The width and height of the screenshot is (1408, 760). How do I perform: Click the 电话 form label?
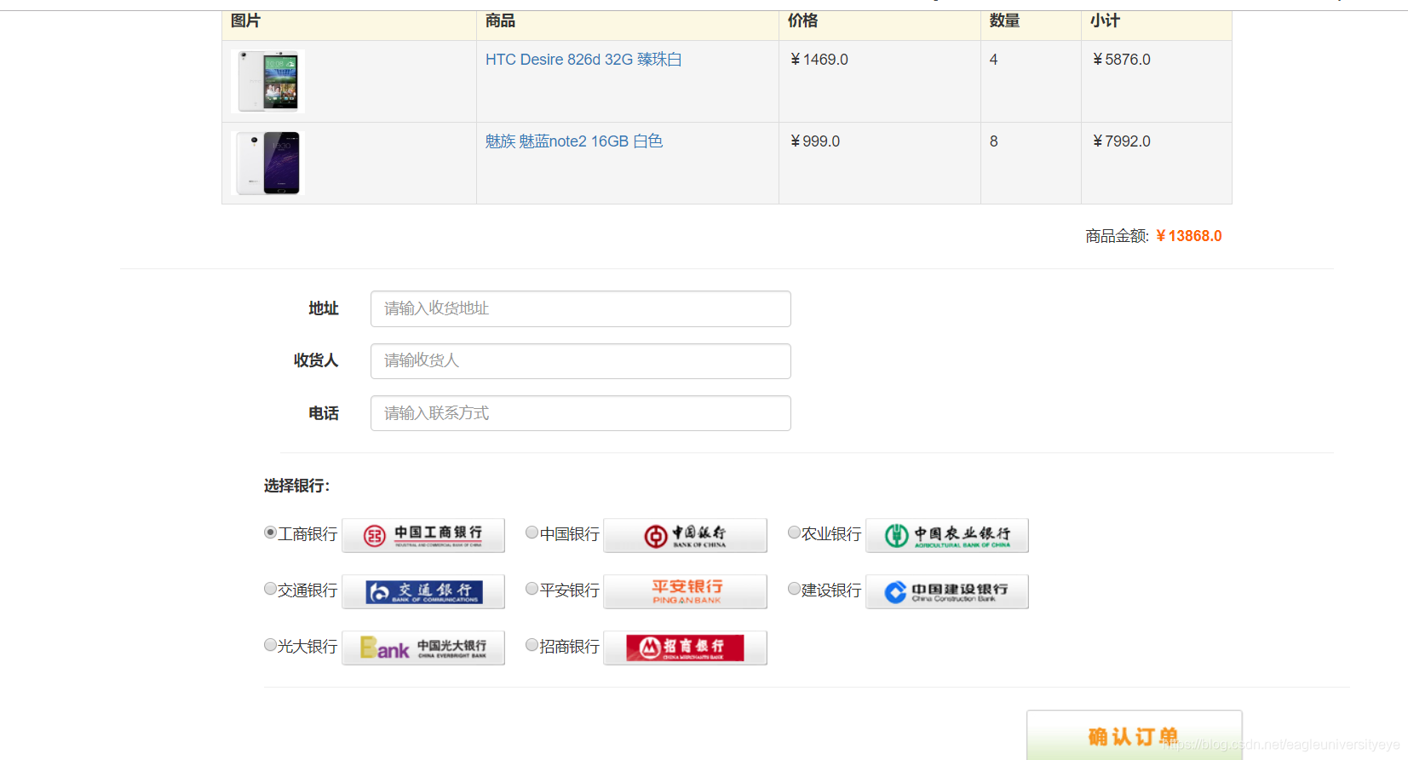(324, 413)
